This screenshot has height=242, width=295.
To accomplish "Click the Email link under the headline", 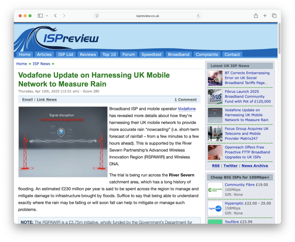I will (27, 100).
